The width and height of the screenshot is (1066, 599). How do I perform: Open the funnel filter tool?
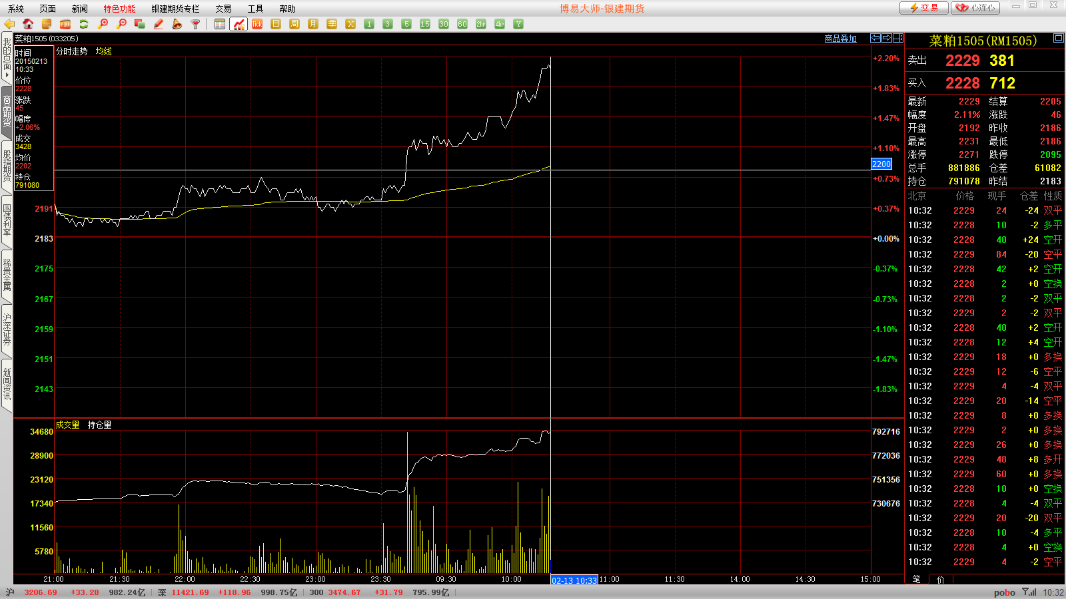[x=195, y=24]
